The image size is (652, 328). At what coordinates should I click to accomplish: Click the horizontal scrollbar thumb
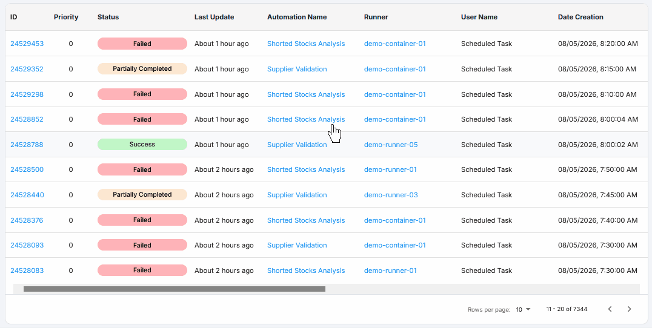pos(175,289)
